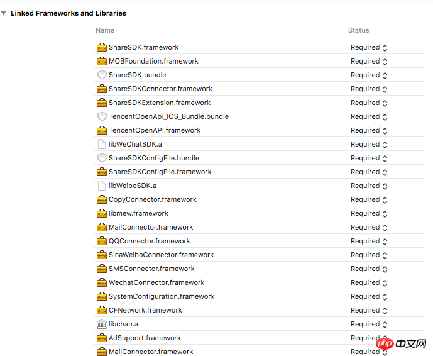
Task: Open the status popup for ShareSDK.bundle
Action: [369, 75]
